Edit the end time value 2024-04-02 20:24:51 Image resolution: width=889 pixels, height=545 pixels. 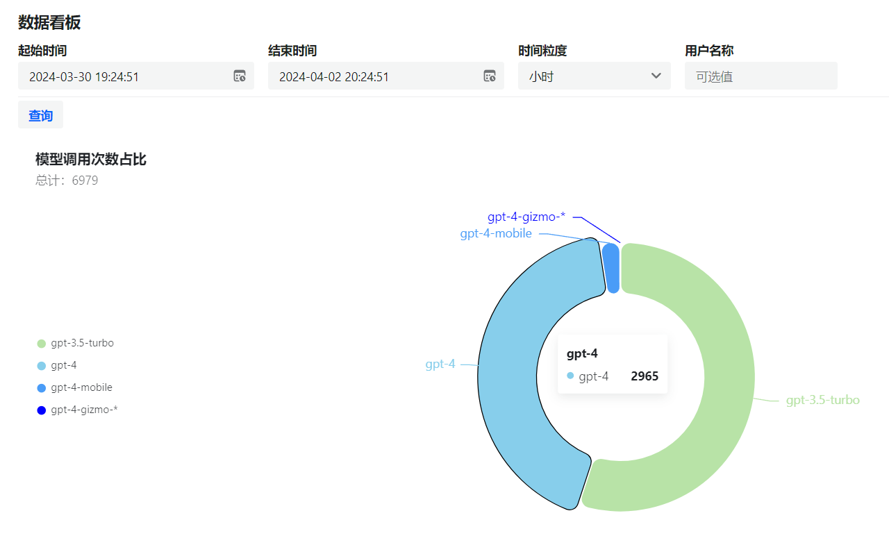point(334,77)
